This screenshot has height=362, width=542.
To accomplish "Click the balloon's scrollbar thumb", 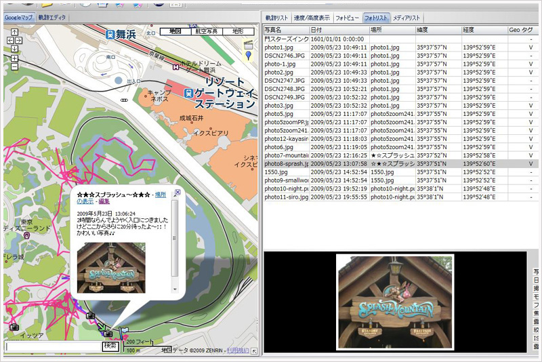I will click(x=175, y=238).
